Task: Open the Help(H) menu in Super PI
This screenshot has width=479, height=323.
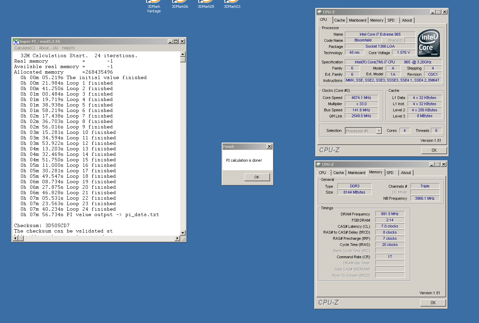Action: point(68,48)
